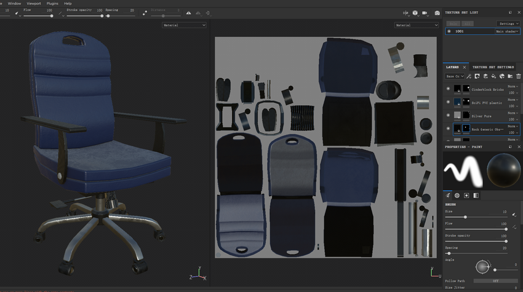Hide the Cinderblock Bricks layer

(x=448, y=89)
